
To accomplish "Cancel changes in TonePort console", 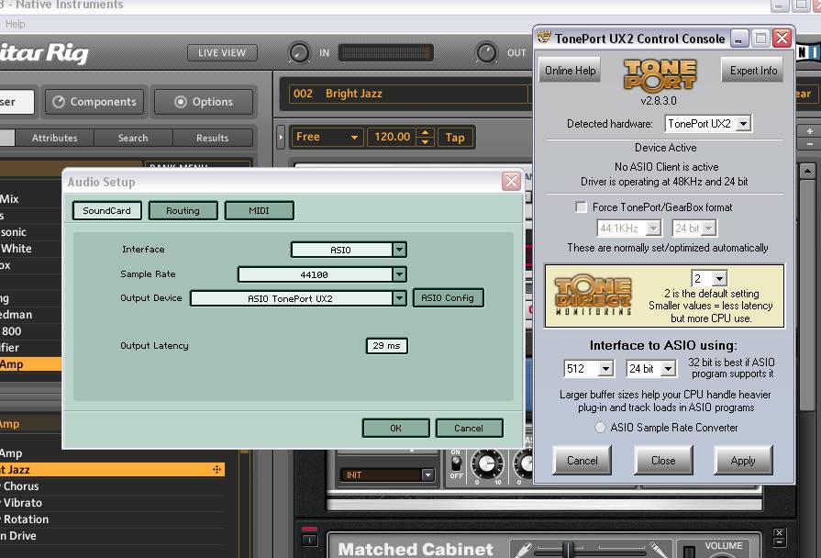I will pos(582,461).
